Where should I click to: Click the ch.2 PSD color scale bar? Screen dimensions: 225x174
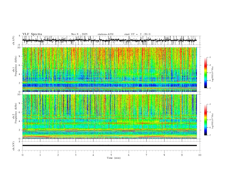(205, 120)
